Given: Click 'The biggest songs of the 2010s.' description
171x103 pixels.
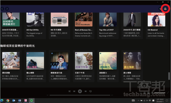Looking at the screenshot, I should click(34, 35).
